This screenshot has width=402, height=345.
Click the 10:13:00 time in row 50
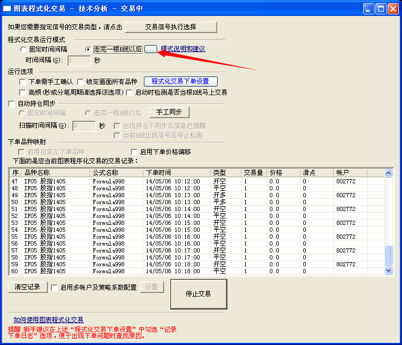pyautogui.click(x=187, y=202)
